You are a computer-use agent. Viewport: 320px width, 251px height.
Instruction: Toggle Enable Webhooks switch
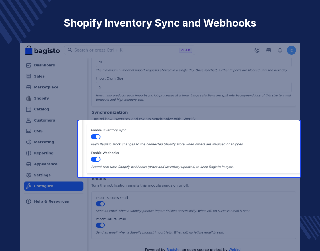pyautogui.click(x=96, y=159)
